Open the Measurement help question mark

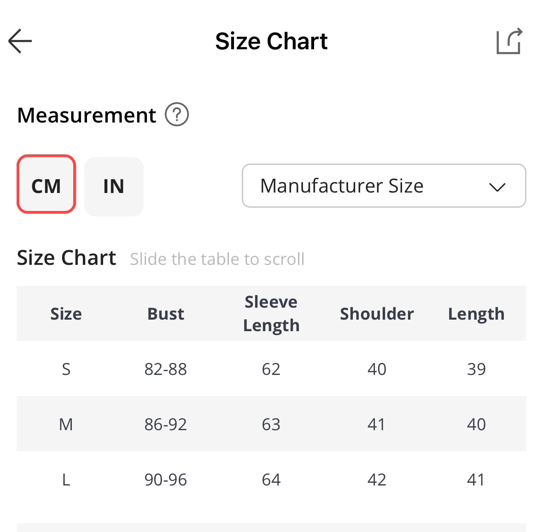click(x=177, y=115)
